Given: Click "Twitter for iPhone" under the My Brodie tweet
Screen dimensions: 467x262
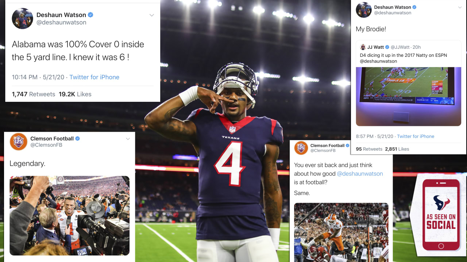Looking at the screenshot, I should click(x=416, y=136).
